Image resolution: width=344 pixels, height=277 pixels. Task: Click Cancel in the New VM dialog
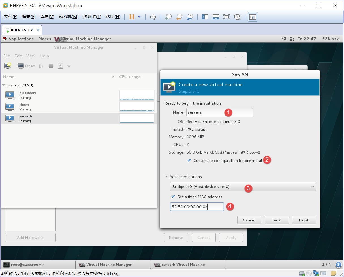point(249,220)
